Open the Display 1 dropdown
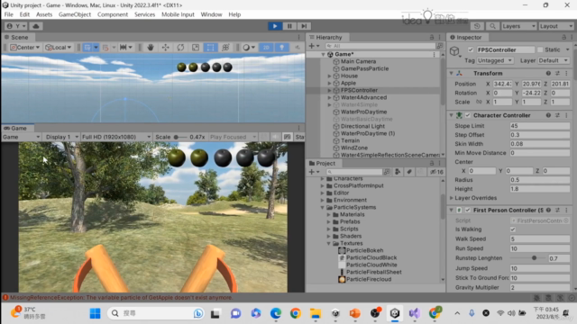 pos(61,137)
